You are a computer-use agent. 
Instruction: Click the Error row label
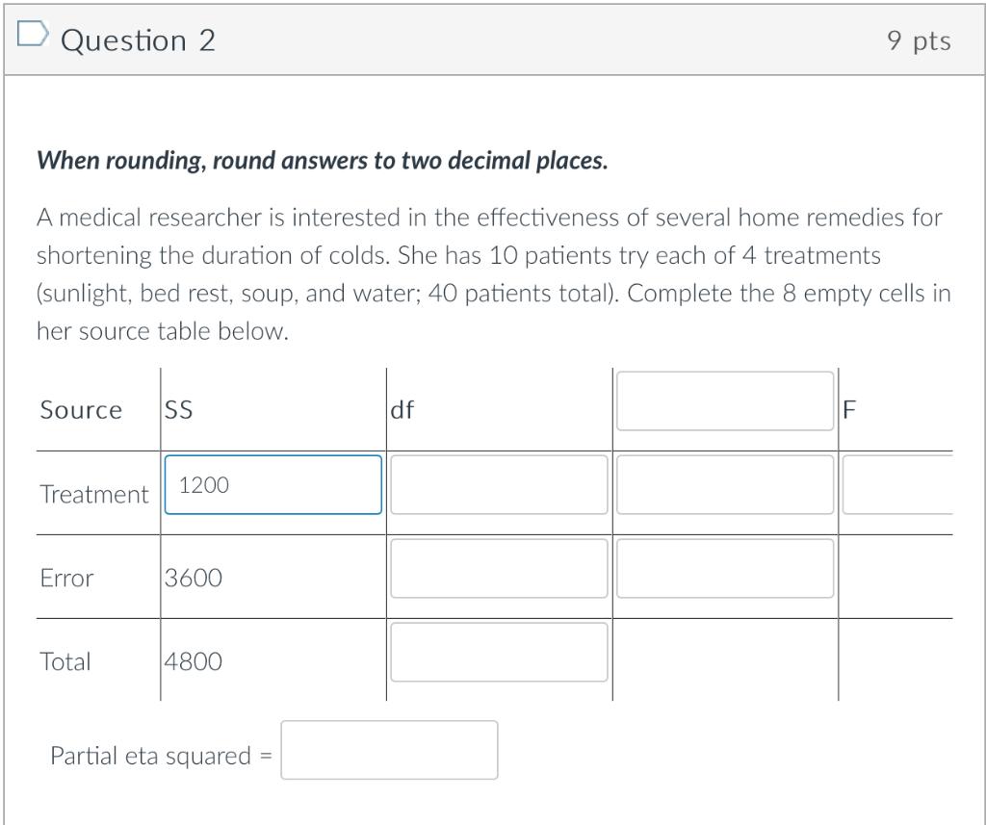66,579
